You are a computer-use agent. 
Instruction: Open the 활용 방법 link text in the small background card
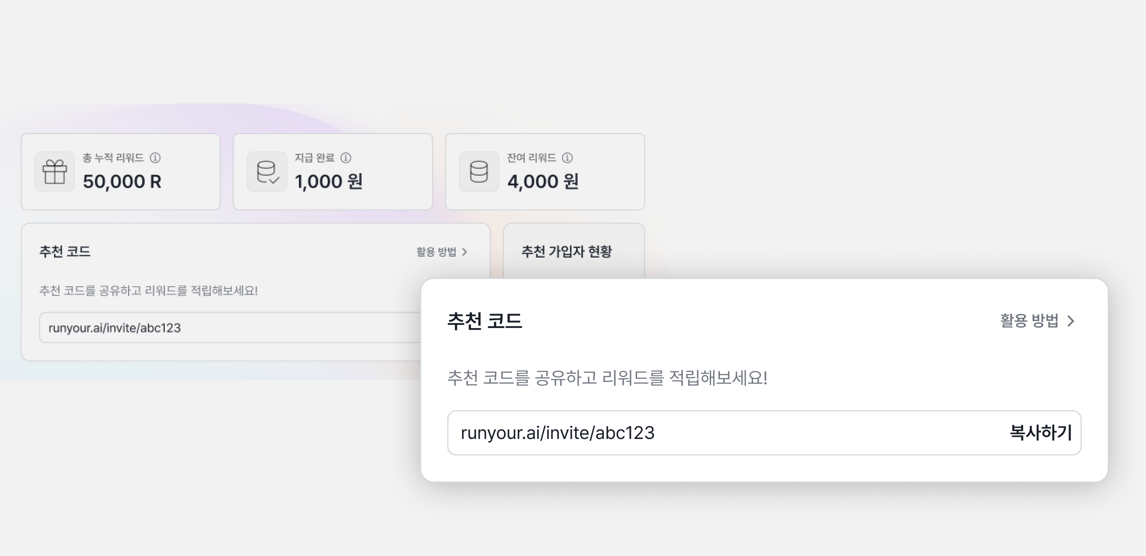436,252
